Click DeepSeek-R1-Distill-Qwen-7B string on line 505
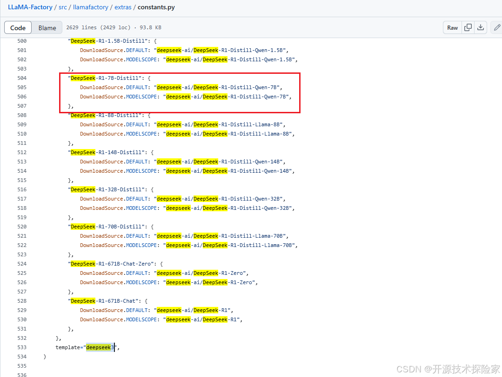The image size is (502, 377). (x=216, y=87)
